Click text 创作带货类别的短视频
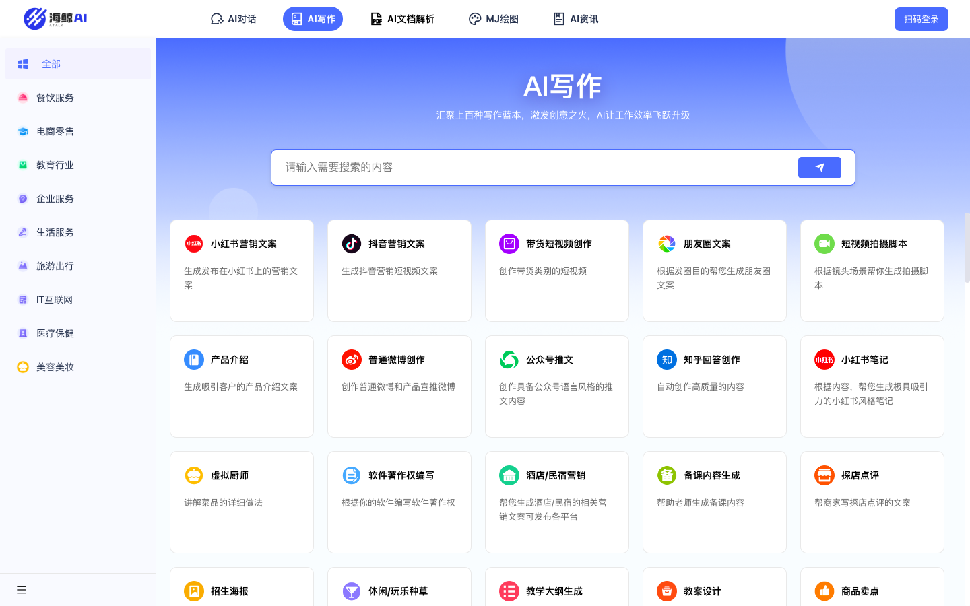Screen dimensions: 970x606 pos(543,271)
